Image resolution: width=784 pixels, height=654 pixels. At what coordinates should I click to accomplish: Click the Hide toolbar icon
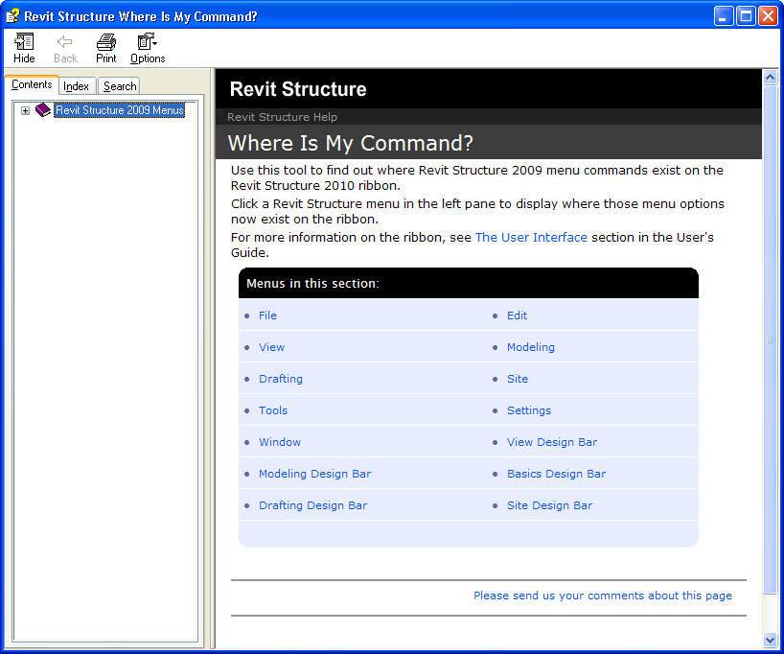24,48
